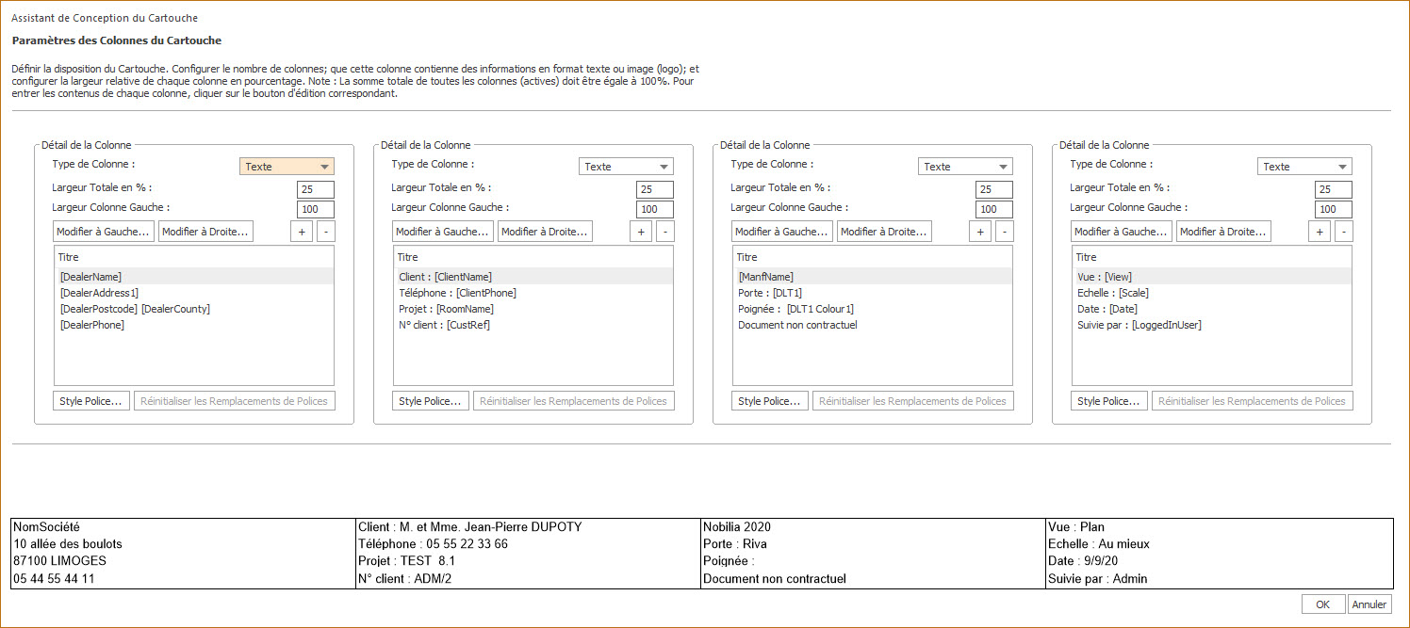Image resolution: width=1410 pixels, height=628 pixels.
Task: Focus Largeur Colonne Gauche field in View column
Action: point(1334,209)
